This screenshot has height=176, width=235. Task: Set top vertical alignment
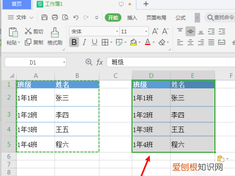pos(180,30)
